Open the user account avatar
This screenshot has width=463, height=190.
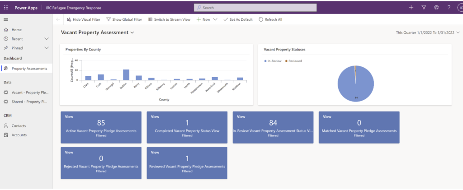point(460,8)
